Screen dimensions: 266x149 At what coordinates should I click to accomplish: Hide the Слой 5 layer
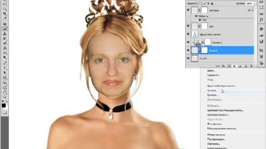coord(188,58)
